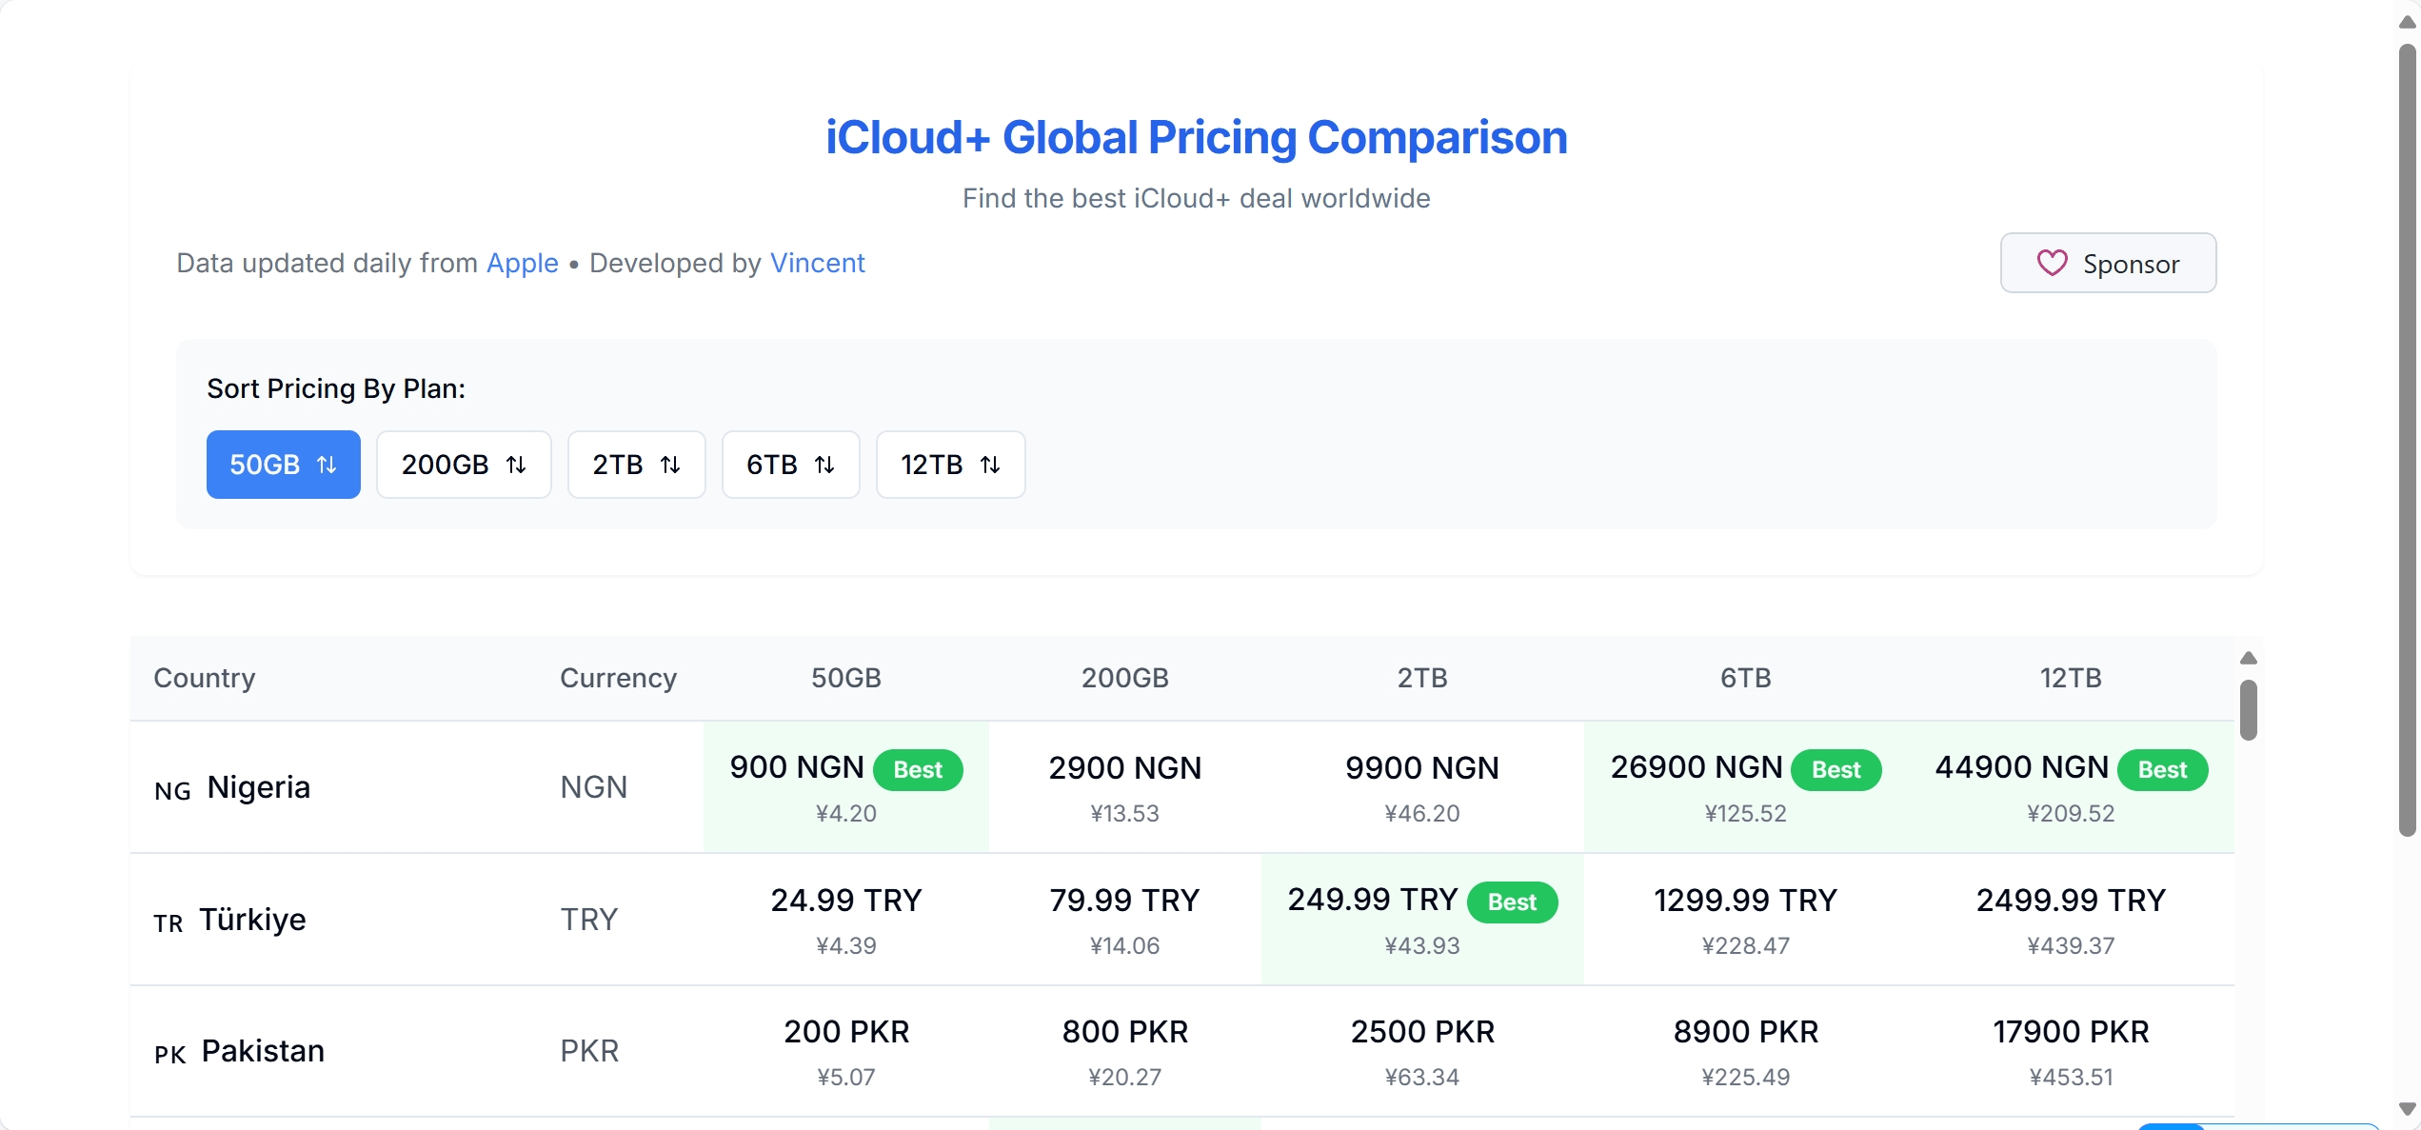Click the 9900 NGN price
2421x1130 pixels.
point(1421,767)
